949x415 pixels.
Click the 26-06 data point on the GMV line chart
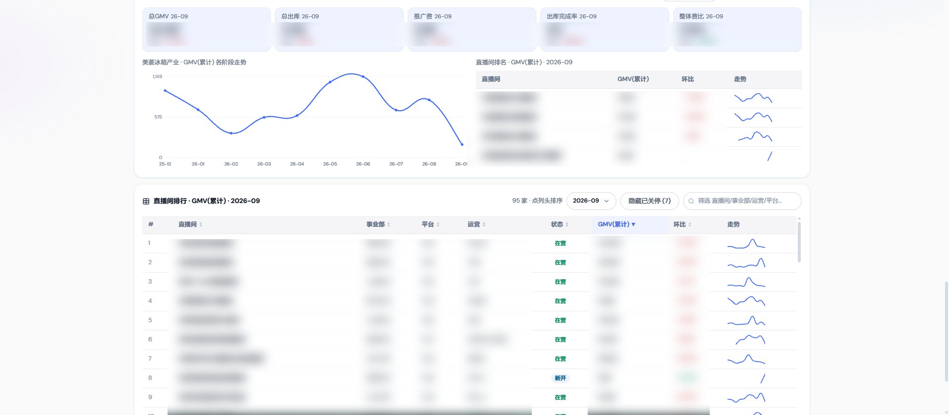[x=363, y=77]
